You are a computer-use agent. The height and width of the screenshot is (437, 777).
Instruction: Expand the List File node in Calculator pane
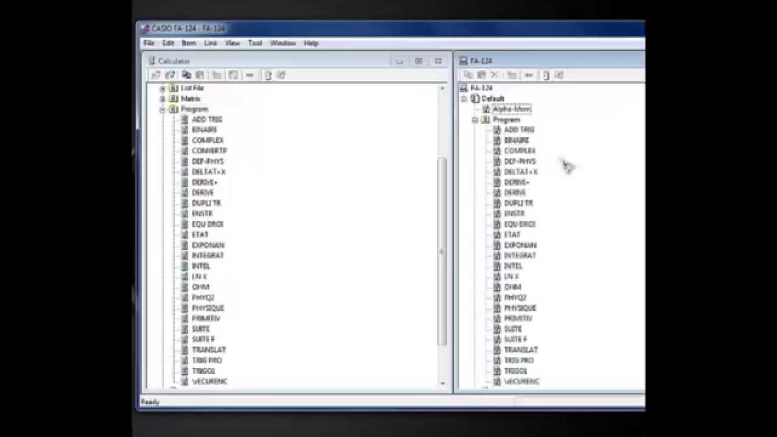pos(163,89)
